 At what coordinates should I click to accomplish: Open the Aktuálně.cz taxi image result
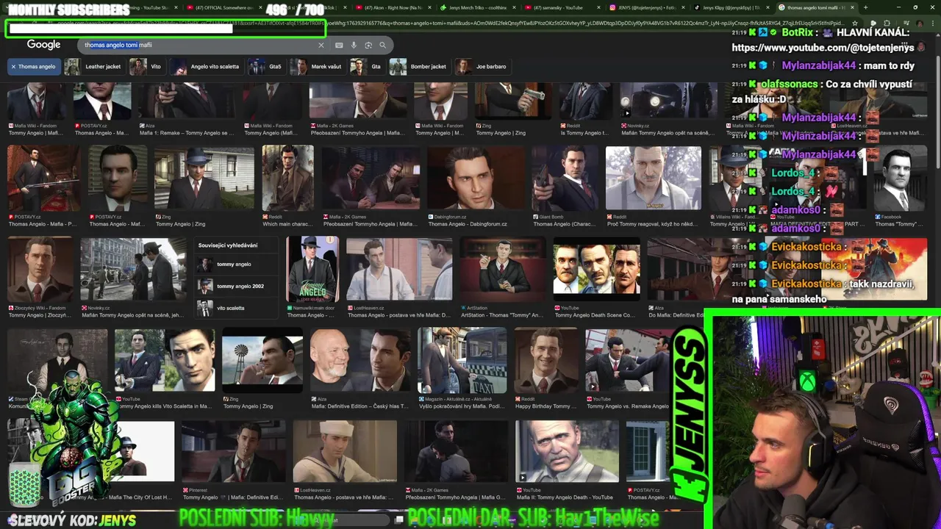click(462, 361)
